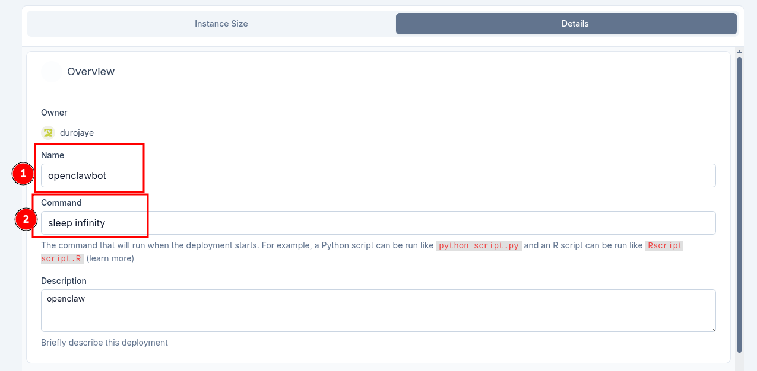Click the python script.py code example
The width and height of the screenshot is (757, 371).
tap(479, 245)
